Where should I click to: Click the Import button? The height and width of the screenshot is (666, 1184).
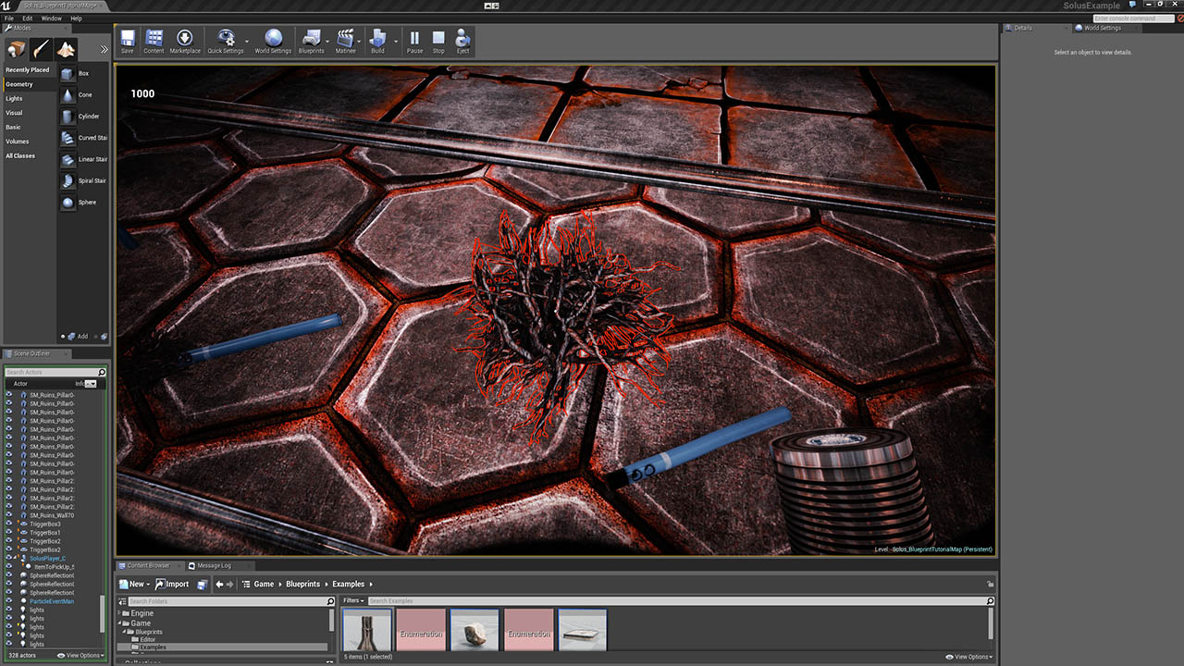click(x=173, y=585)
